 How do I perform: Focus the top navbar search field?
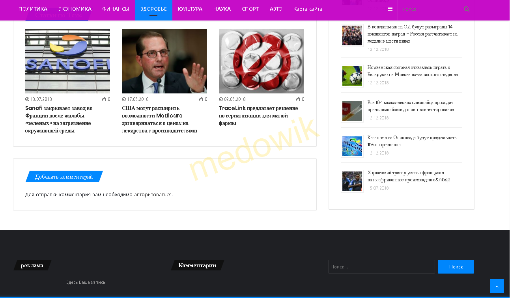click(430, 9)
